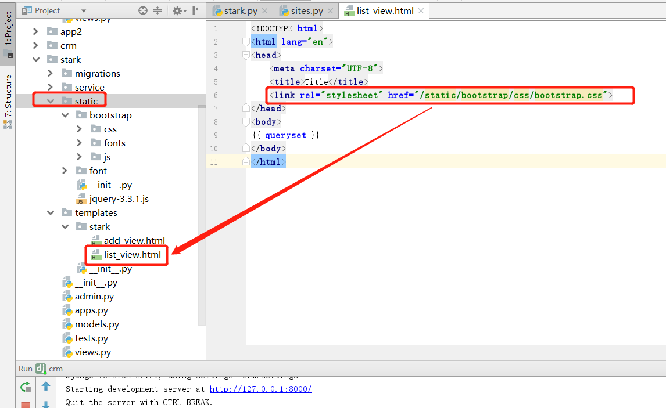The width and height of the screenshot is (666, 408).
Task: Select the migrations folder icon
Action: (67, 73)
